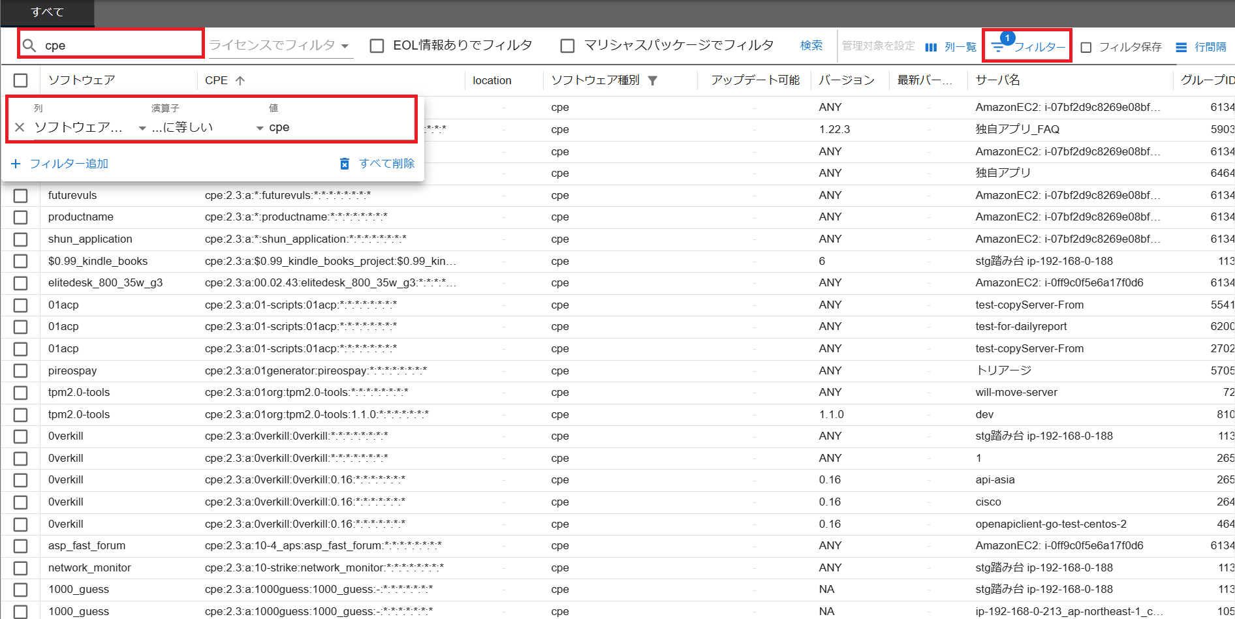Click the row spacing (行間隔) icon

pyautogui.click(x=1181, y=47)
